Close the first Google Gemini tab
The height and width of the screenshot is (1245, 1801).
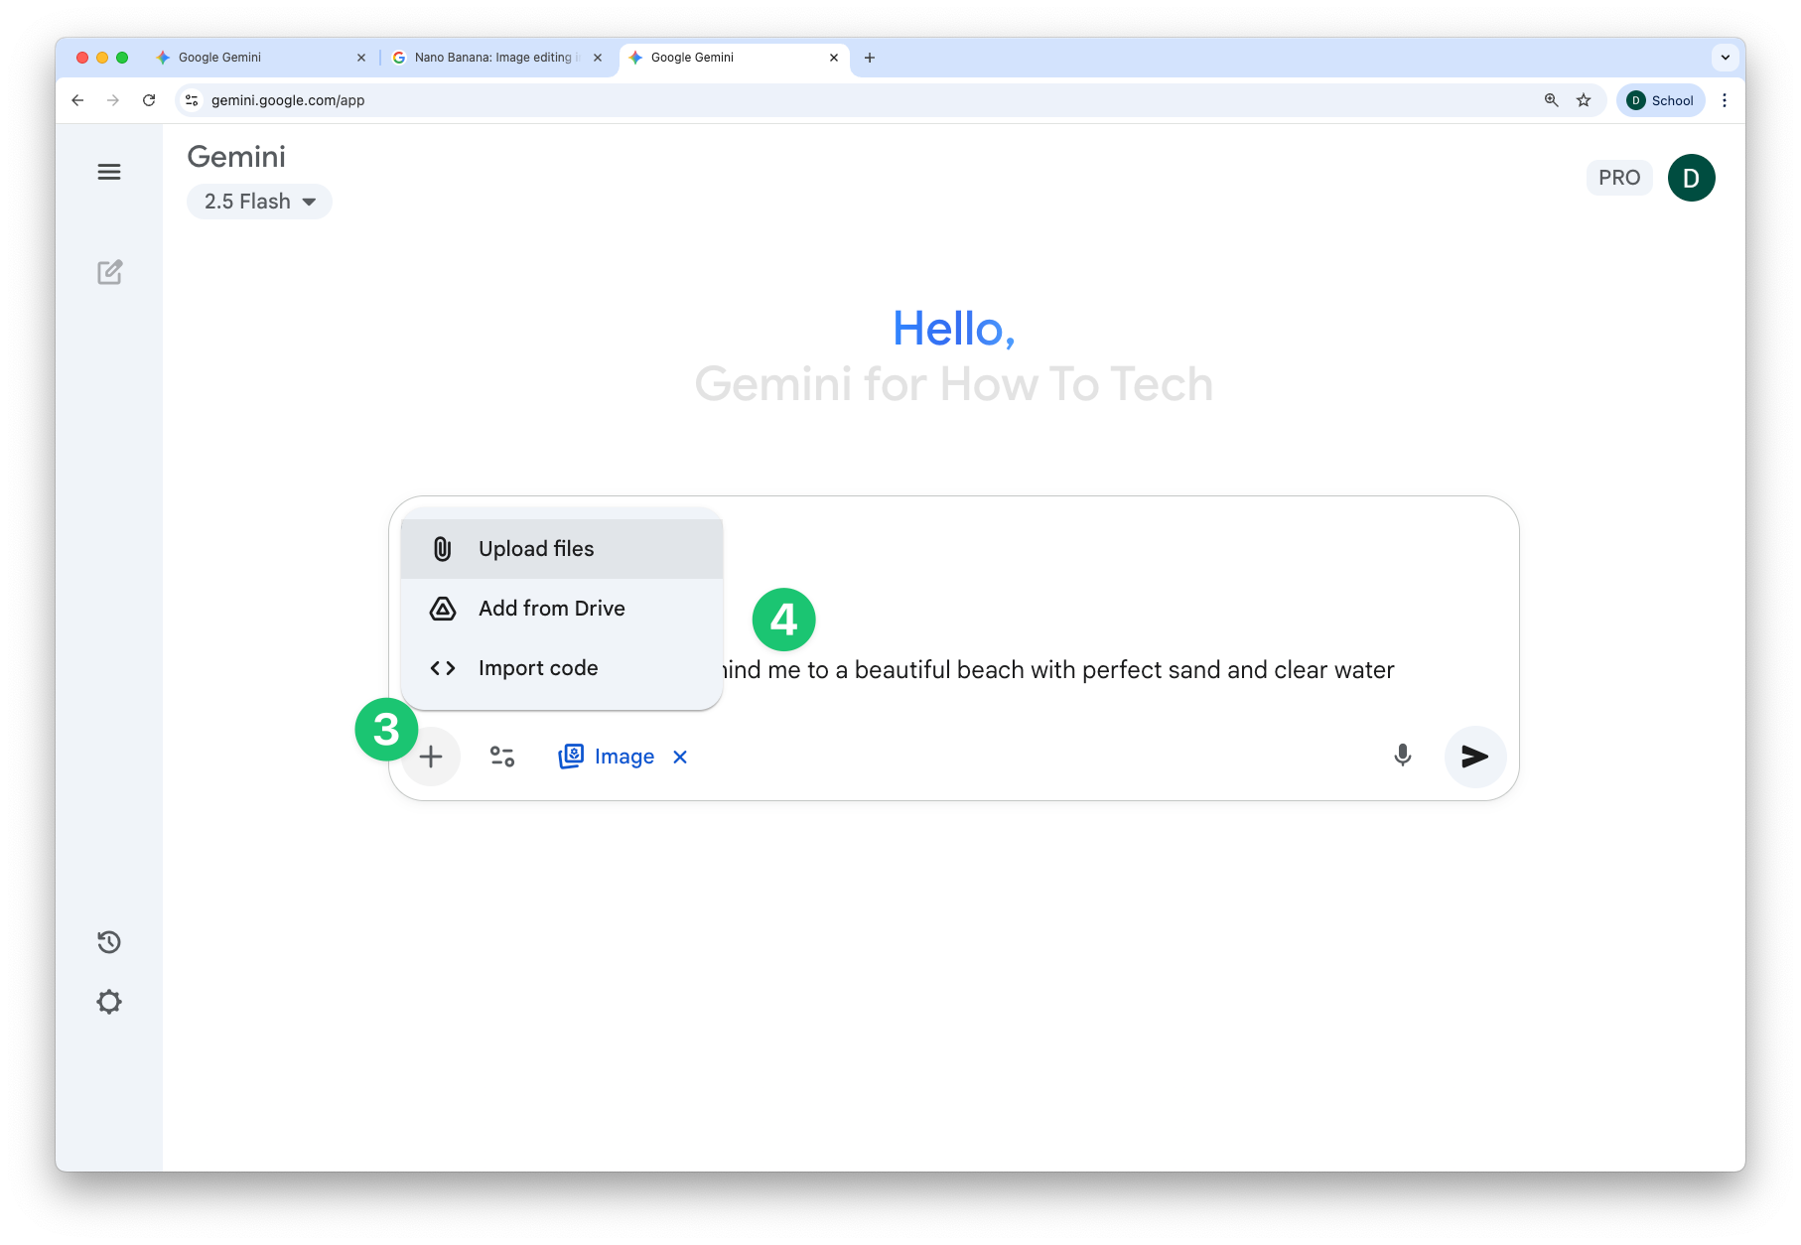click(361, 58)
